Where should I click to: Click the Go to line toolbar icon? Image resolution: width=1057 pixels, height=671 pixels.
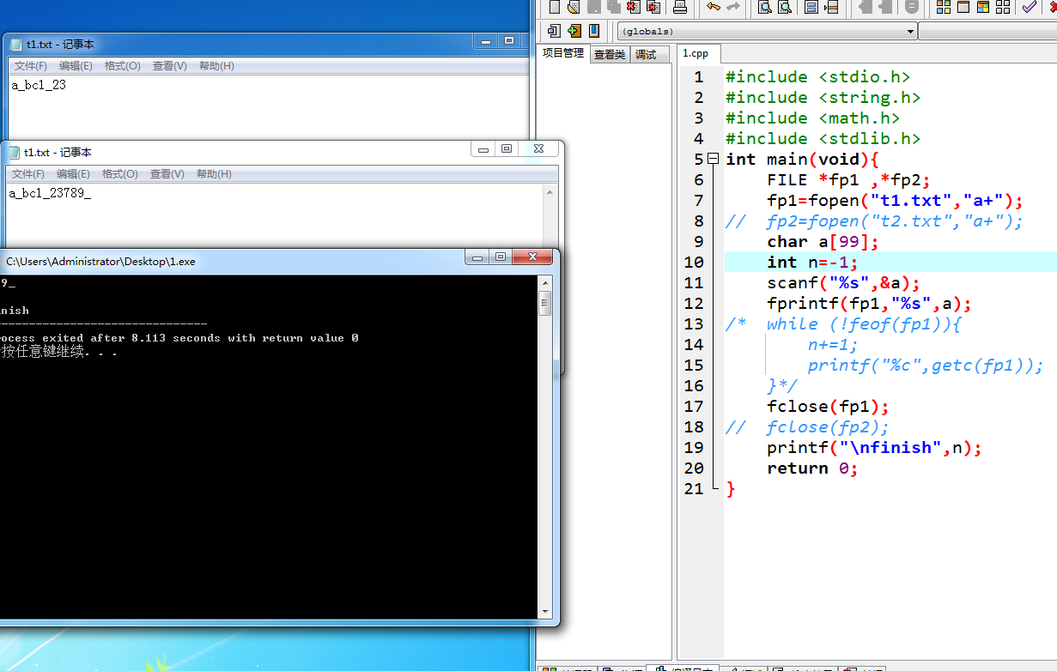[830, 7]
